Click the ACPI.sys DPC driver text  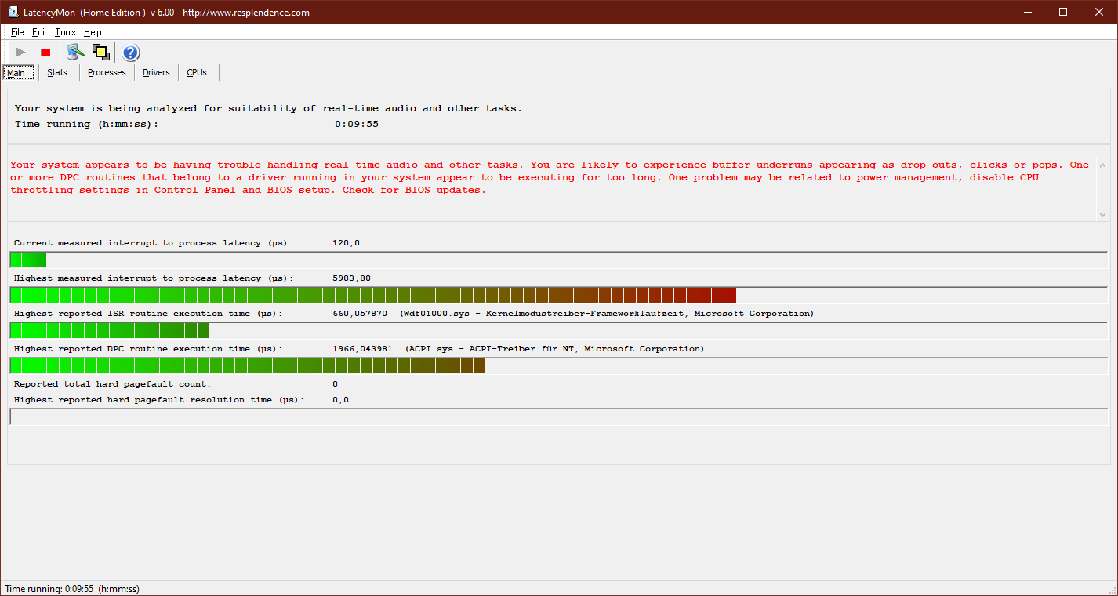coord(554,349)
